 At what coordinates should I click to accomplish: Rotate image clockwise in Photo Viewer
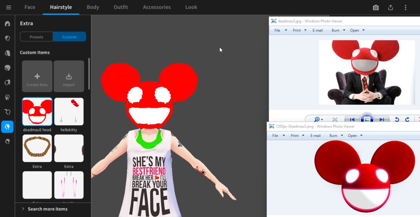(x=407, y=120)
